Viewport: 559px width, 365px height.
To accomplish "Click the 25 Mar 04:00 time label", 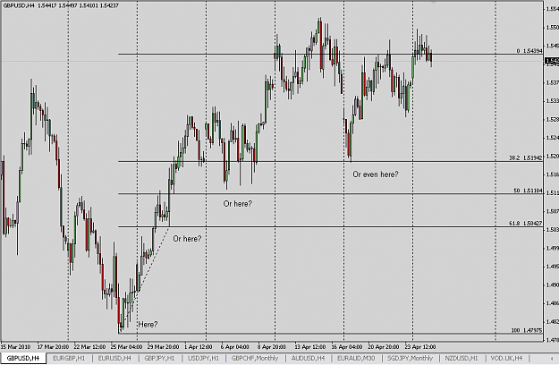I will 127,347.
